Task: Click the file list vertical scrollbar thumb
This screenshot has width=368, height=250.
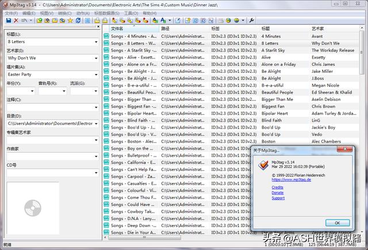Action: (x=362, y=52)
